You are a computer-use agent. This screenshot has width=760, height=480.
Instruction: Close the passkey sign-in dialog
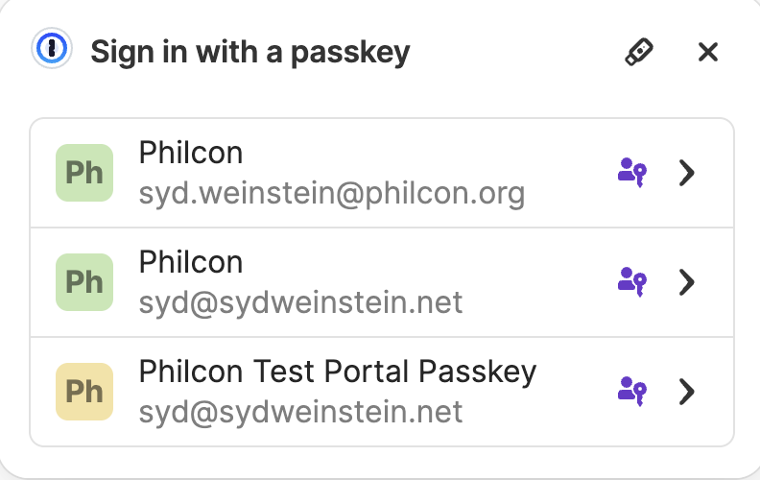coord(708,52)
